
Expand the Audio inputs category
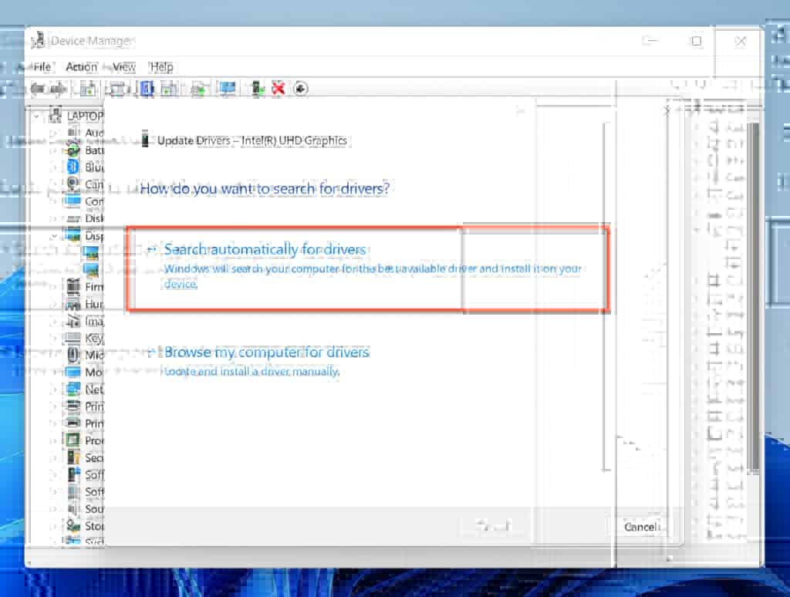53,133
